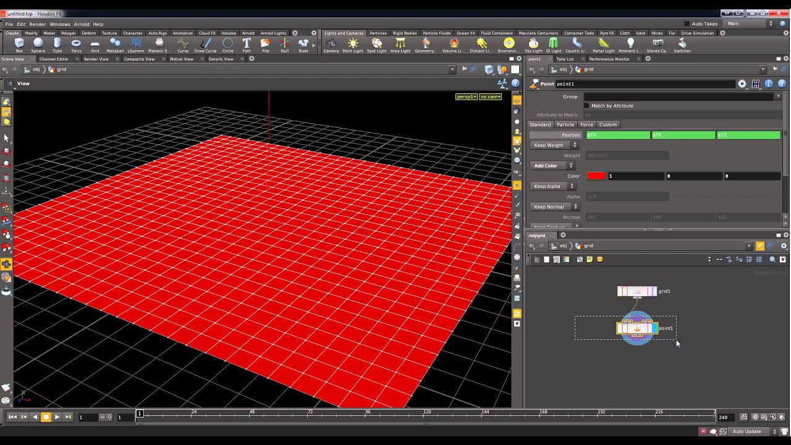
Task: Add a Sky Light from the shelf
Action: 533,45
